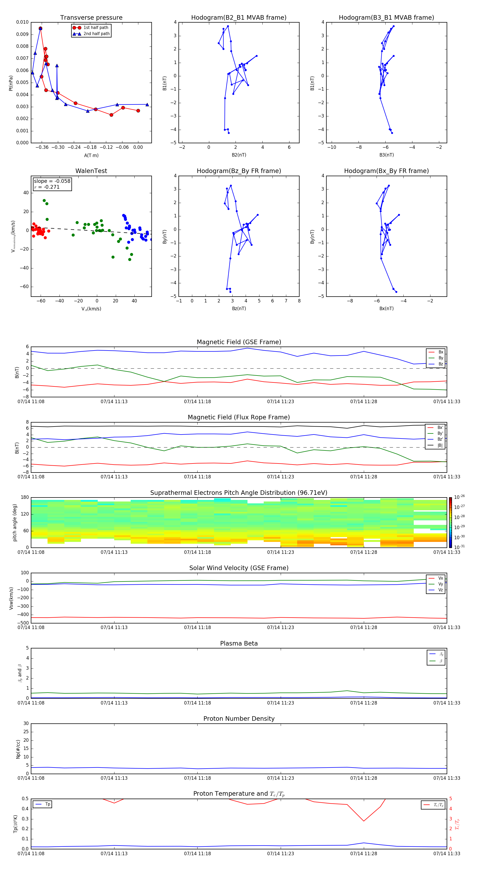
Task: Select the "Hodogram(B2_B1 MVAB frame)" title
Action: tap(239, 18)
